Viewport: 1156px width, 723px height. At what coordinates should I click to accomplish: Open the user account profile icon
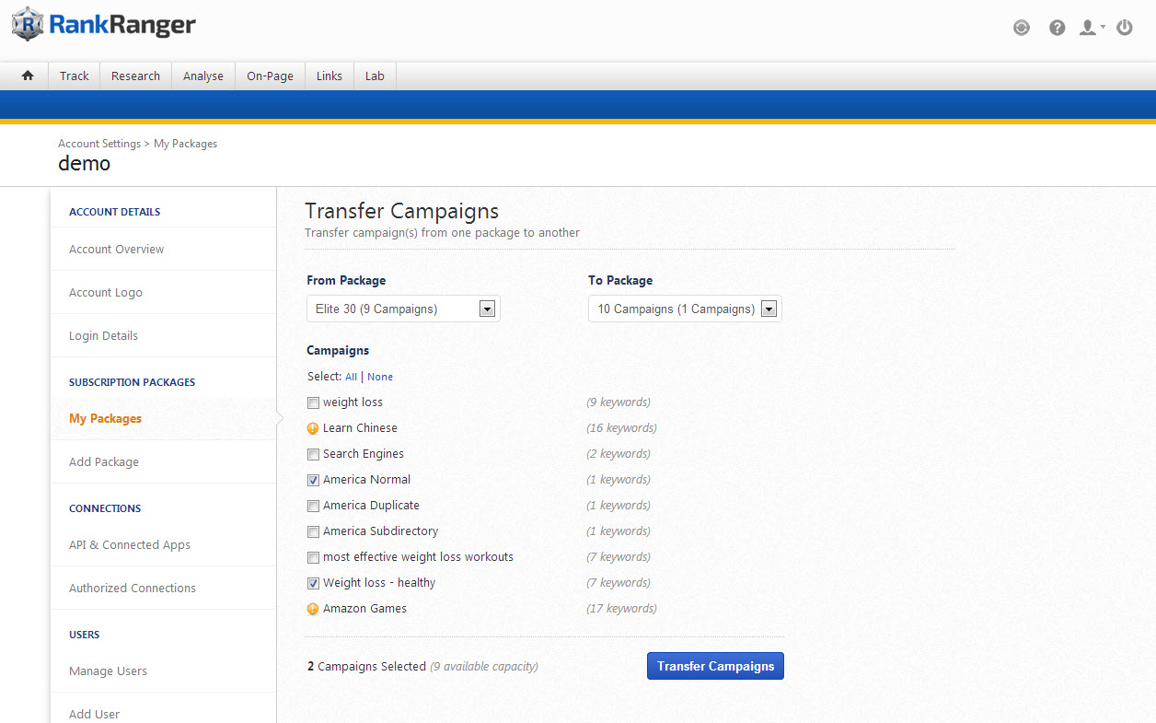1090,28
